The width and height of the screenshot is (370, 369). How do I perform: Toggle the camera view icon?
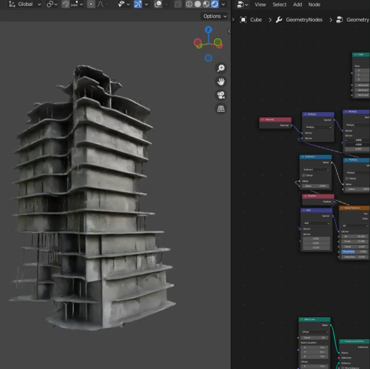tap(221, 95)
